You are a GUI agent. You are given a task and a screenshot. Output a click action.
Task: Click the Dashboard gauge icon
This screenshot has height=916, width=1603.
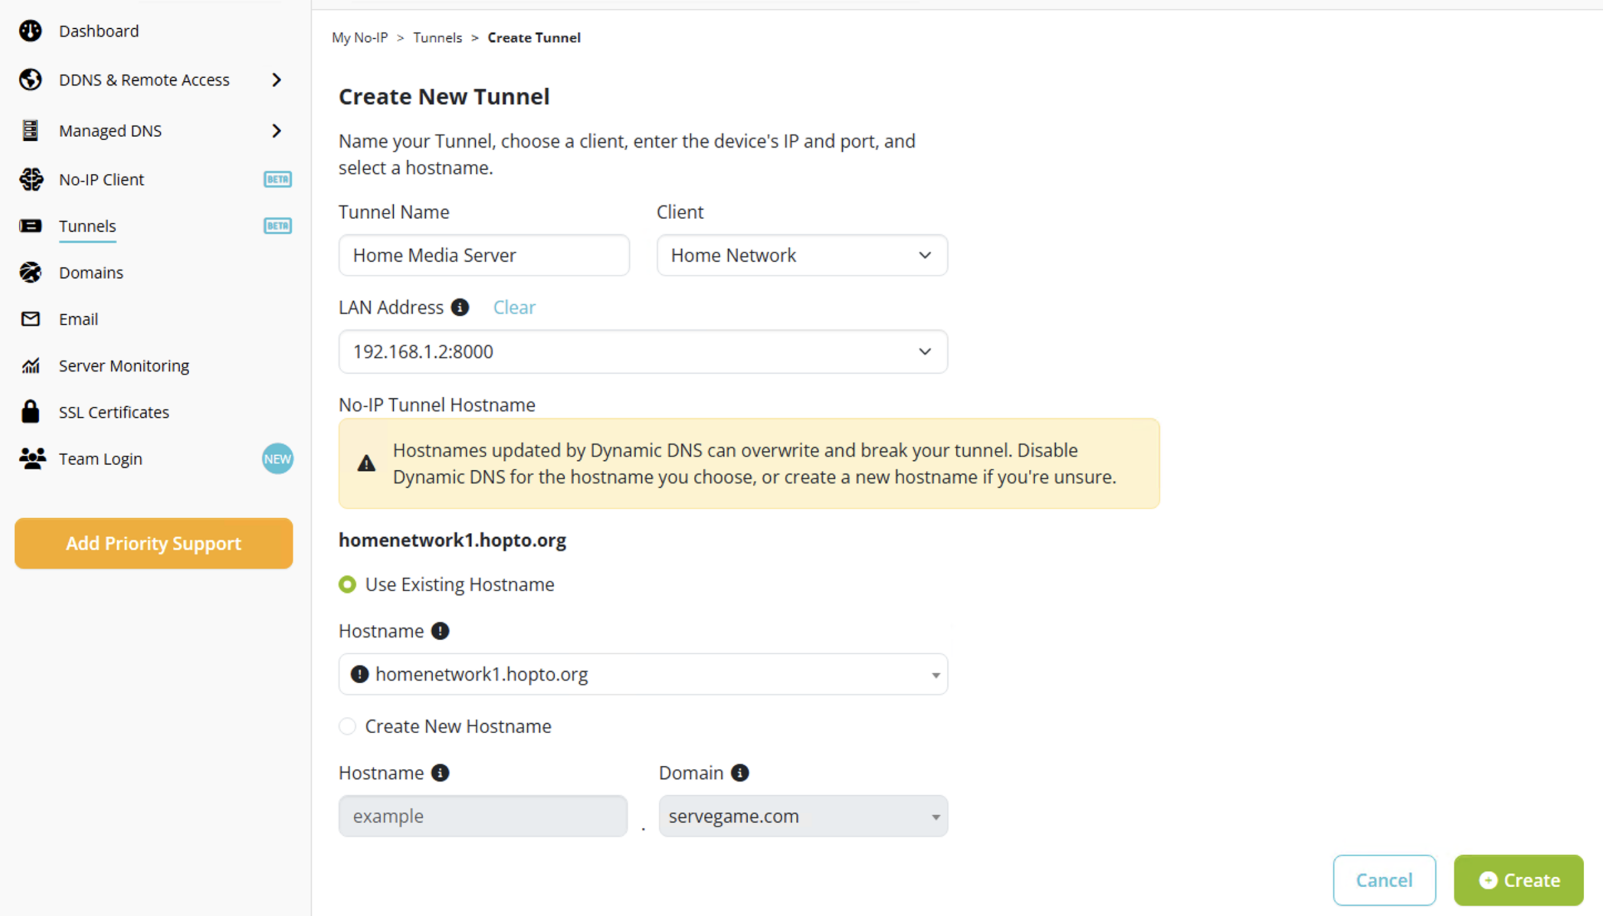pos(30,31)
